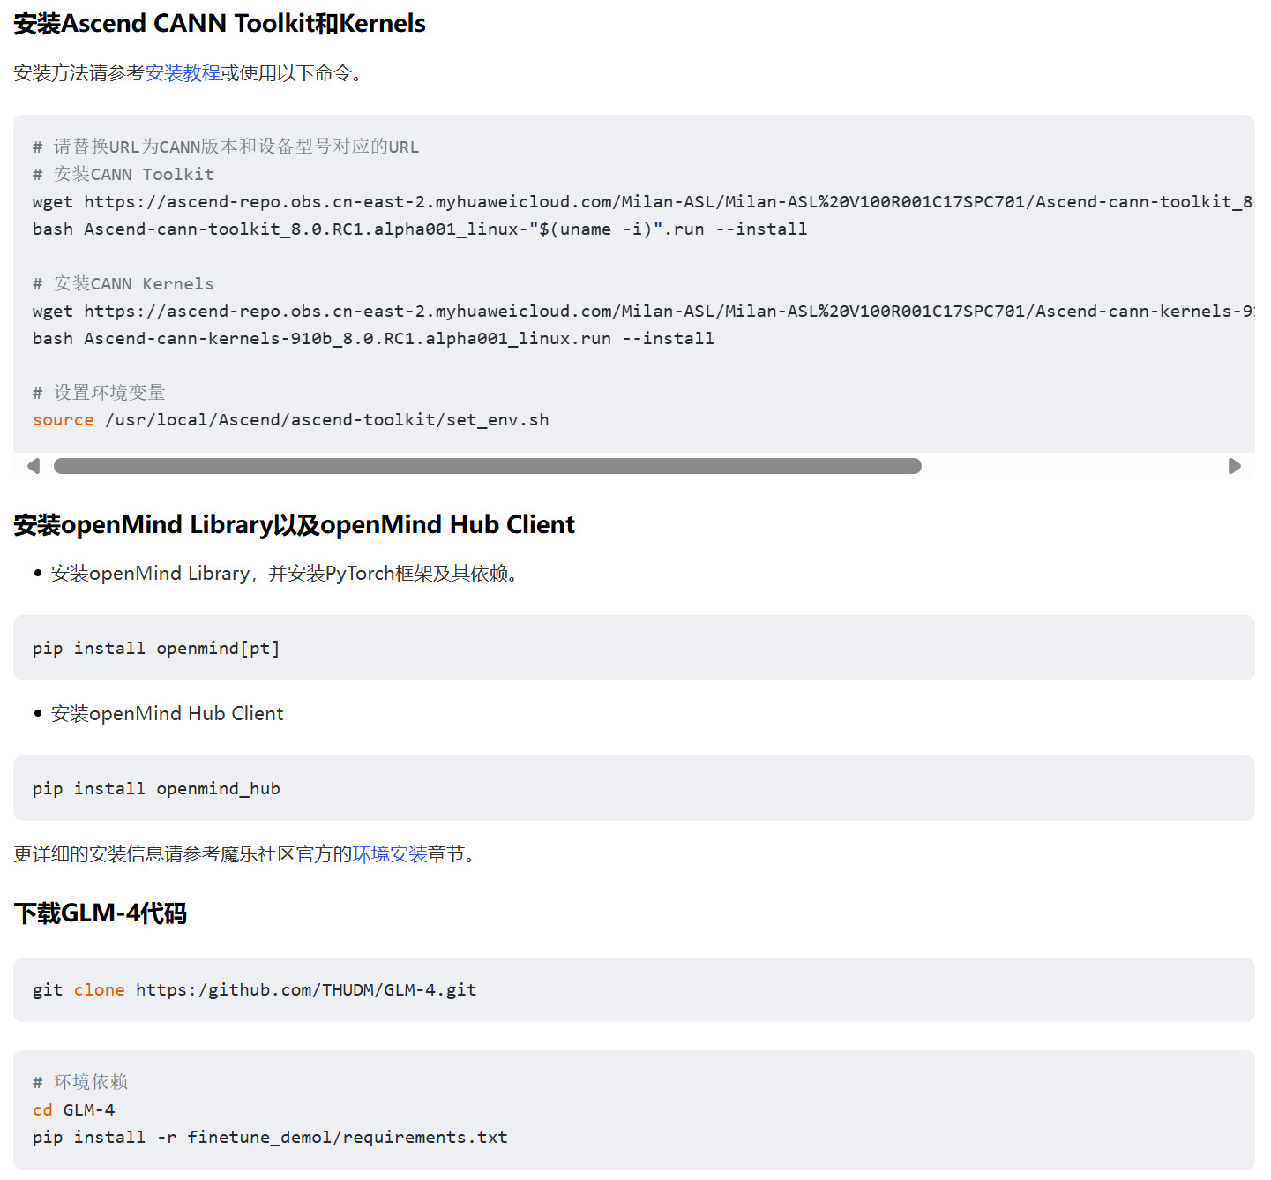Click the horizontal scrollbar thumb of CANN code block
This screenshot has height=1180, width=1271.
(488, 466)
